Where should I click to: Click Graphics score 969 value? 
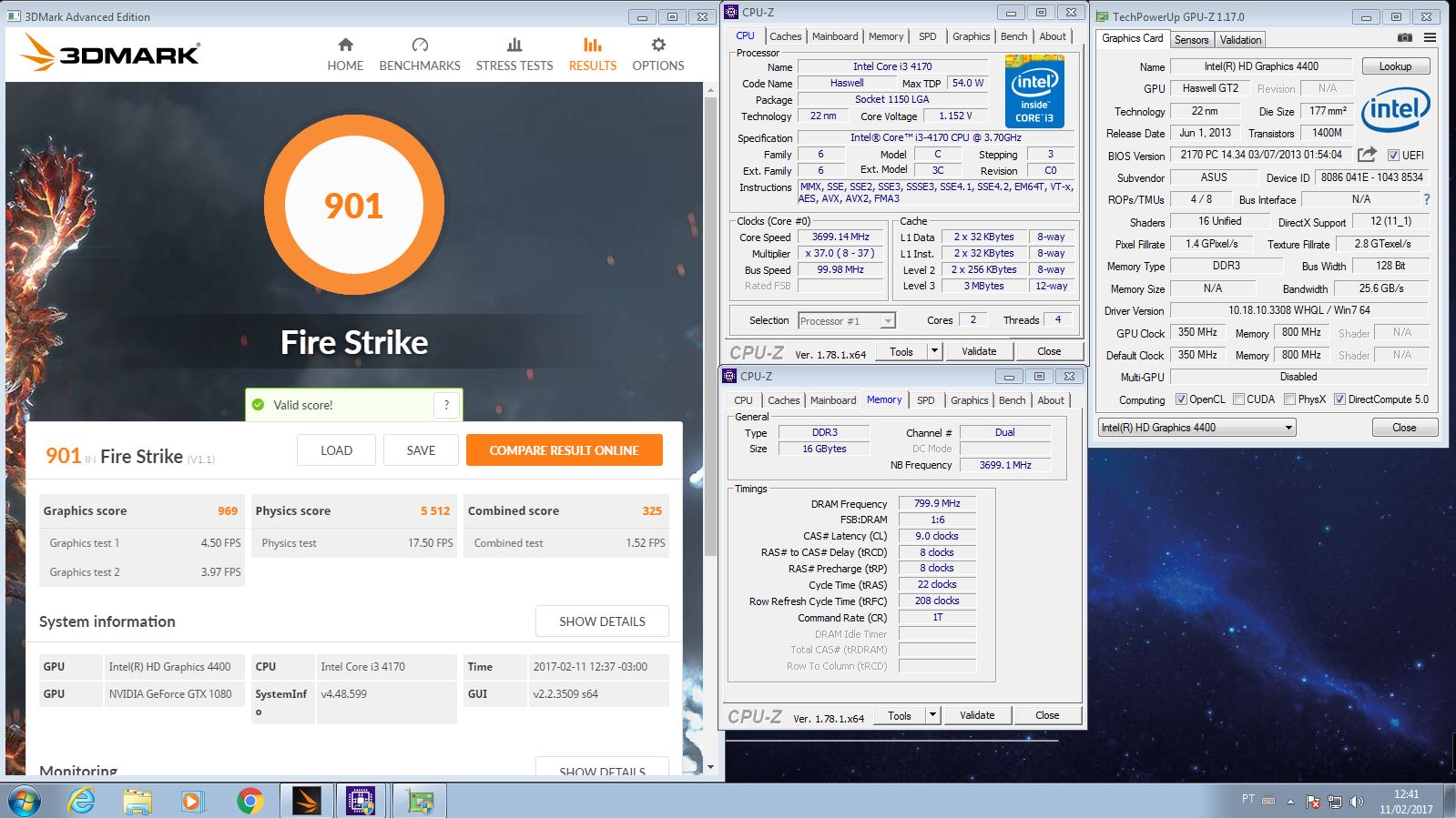click(x=228, y=510)
